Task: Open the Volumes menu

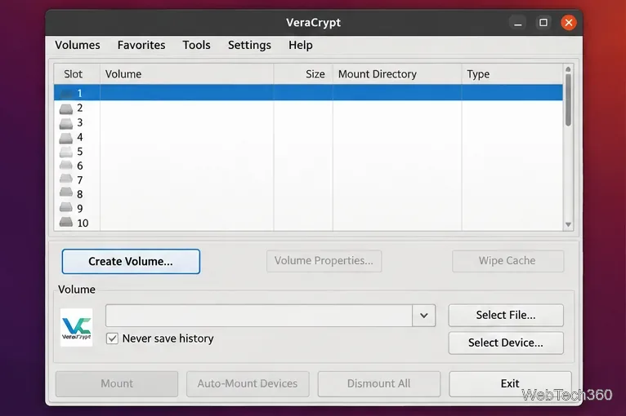Action: coord(78,45)
